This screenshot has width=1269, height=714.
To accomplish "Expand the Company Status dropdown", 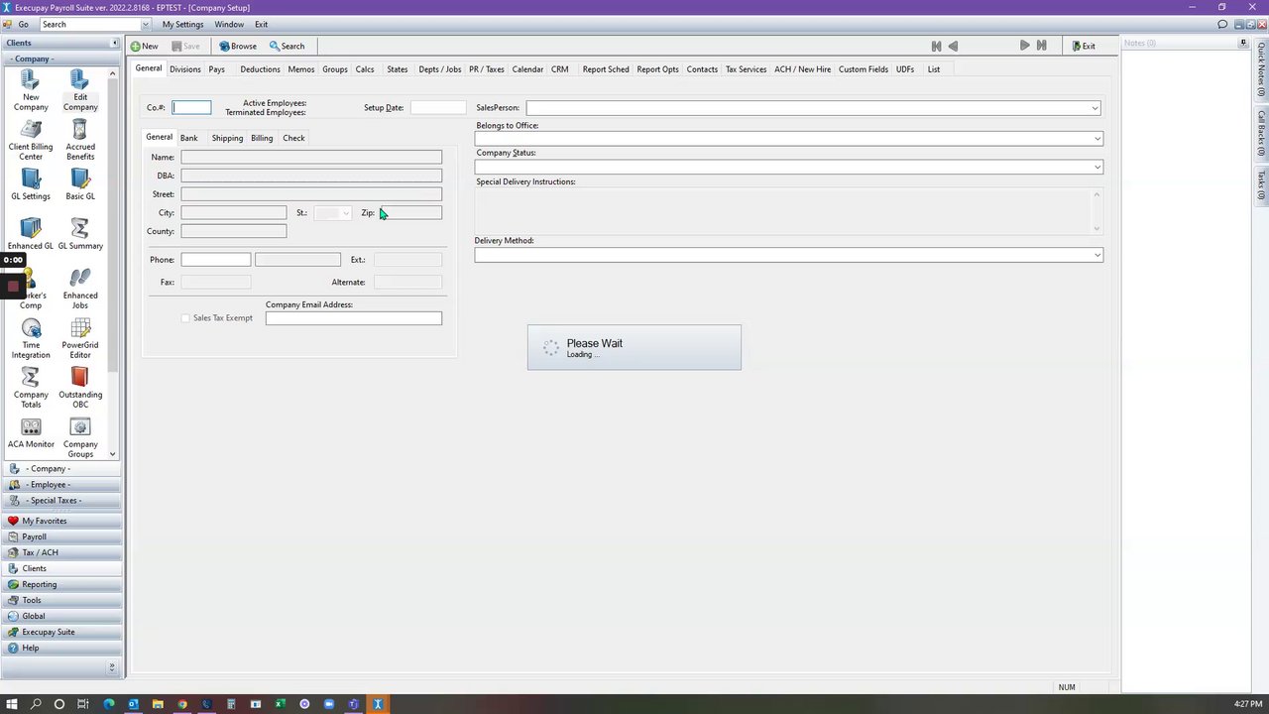I will click(1096, 167).
